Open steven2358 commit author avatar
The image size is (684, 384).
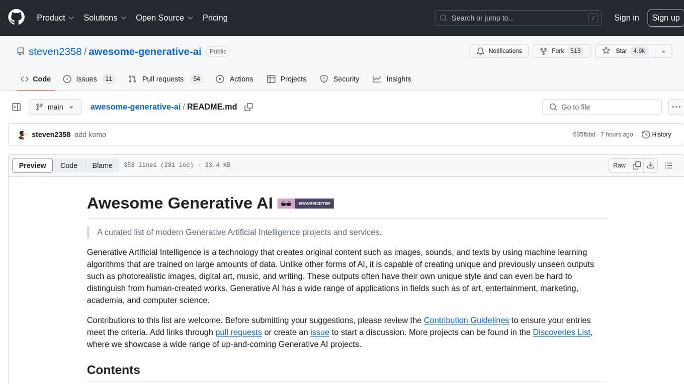click(x=22, y=135)
